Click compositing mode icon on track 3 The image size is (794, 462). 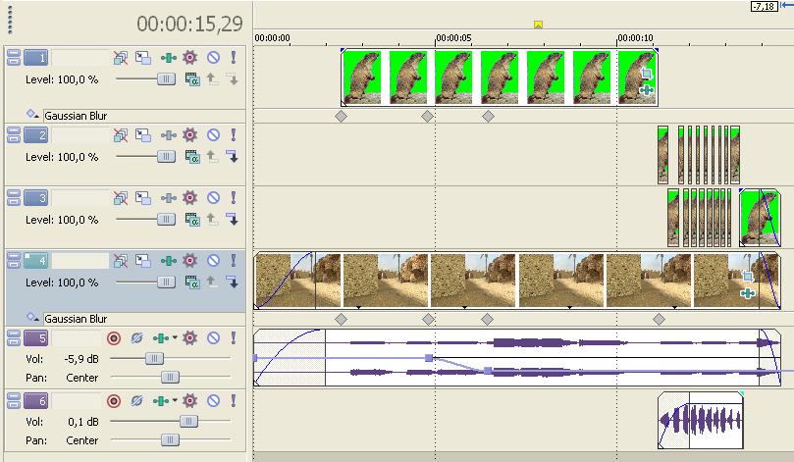point(193,220)
